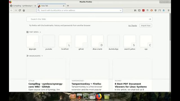Open the blue extension icon beside the hamburger menu
The width and height of the screenshot is (180, 101).
tap(164, 10)
